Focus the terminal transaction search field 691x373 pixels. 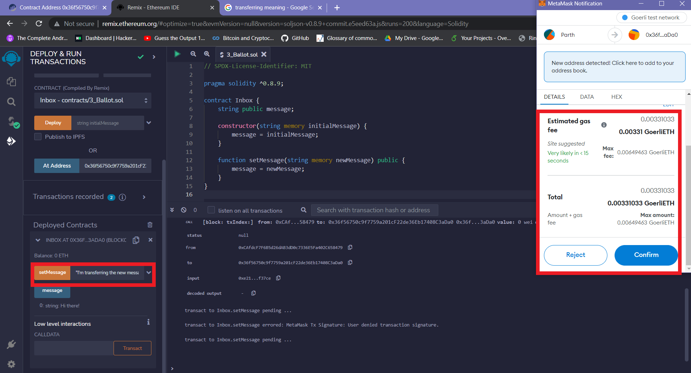pos(375,210)
